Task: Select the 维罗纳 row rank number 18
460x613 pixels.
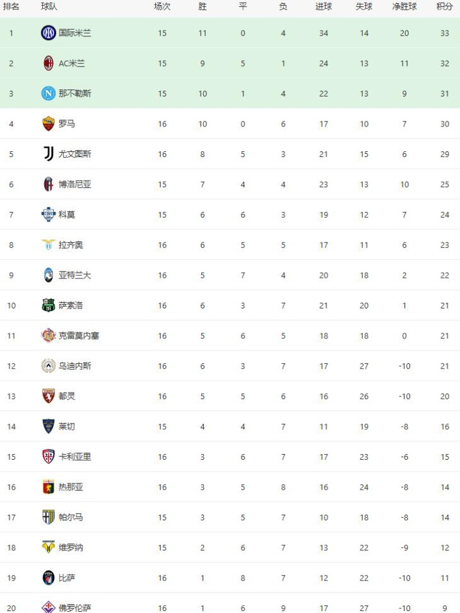Action: tap(11, 547)
